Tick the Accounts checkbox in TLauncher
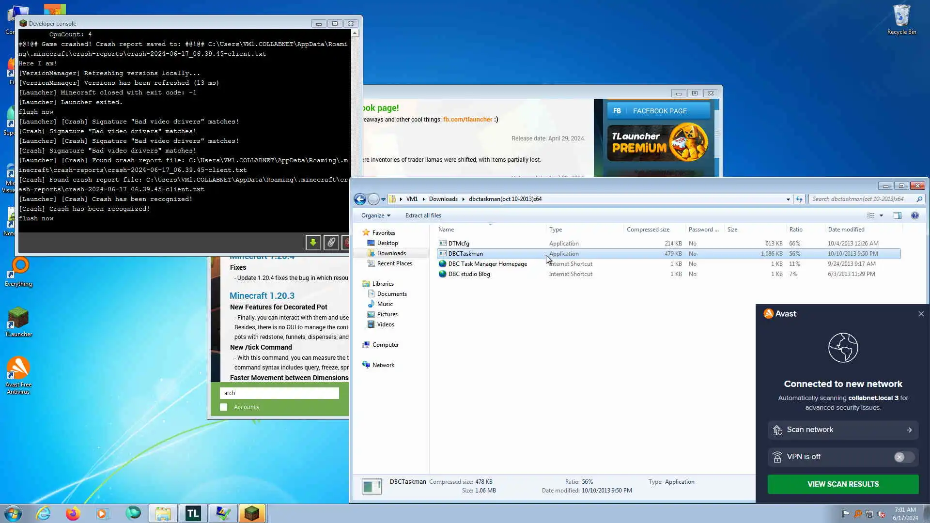 (223, 407)
